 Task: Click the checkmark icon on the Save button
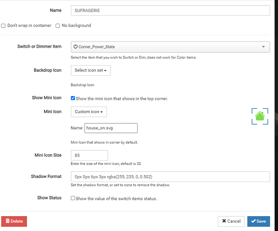(x=253, y=221)
